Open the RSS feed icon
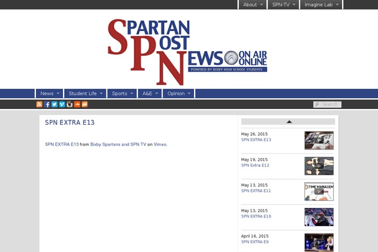 pyautogui.click(x=39, y=104)
